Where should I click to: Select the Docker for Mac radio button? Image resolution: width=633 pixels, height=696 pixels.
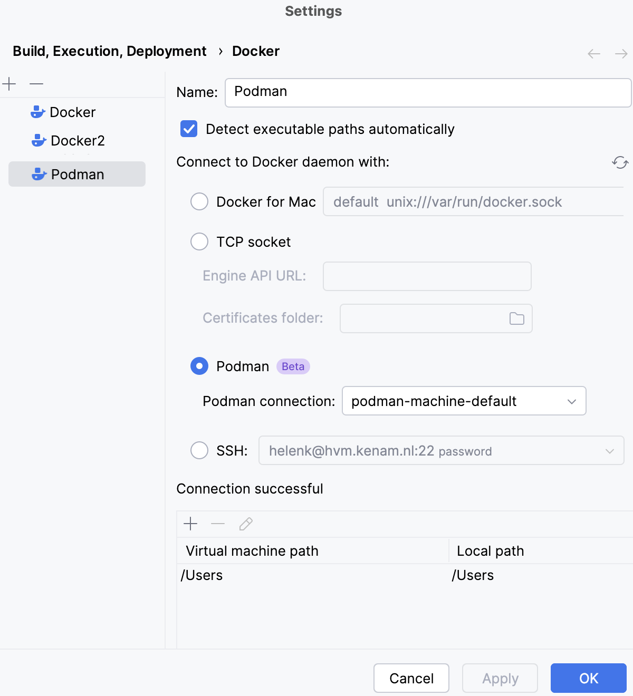point(199,201)
